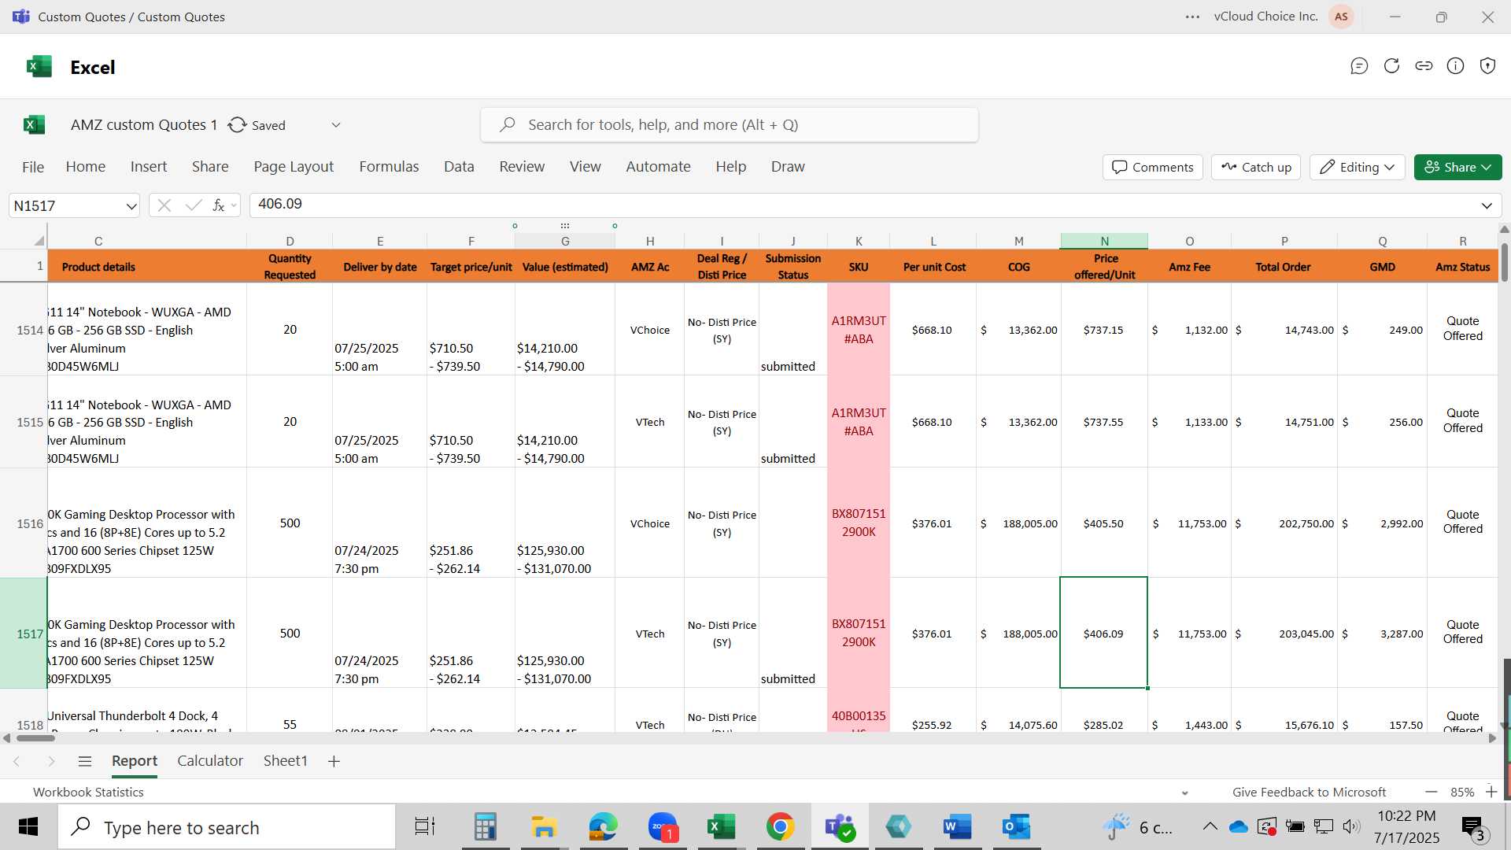Click the horizontal scrollbar thumb

(35, 738)
